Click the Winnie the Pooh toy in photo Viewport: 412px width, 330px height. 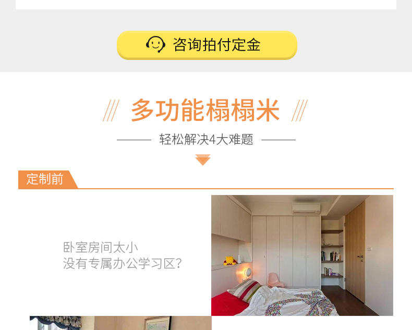229,261
